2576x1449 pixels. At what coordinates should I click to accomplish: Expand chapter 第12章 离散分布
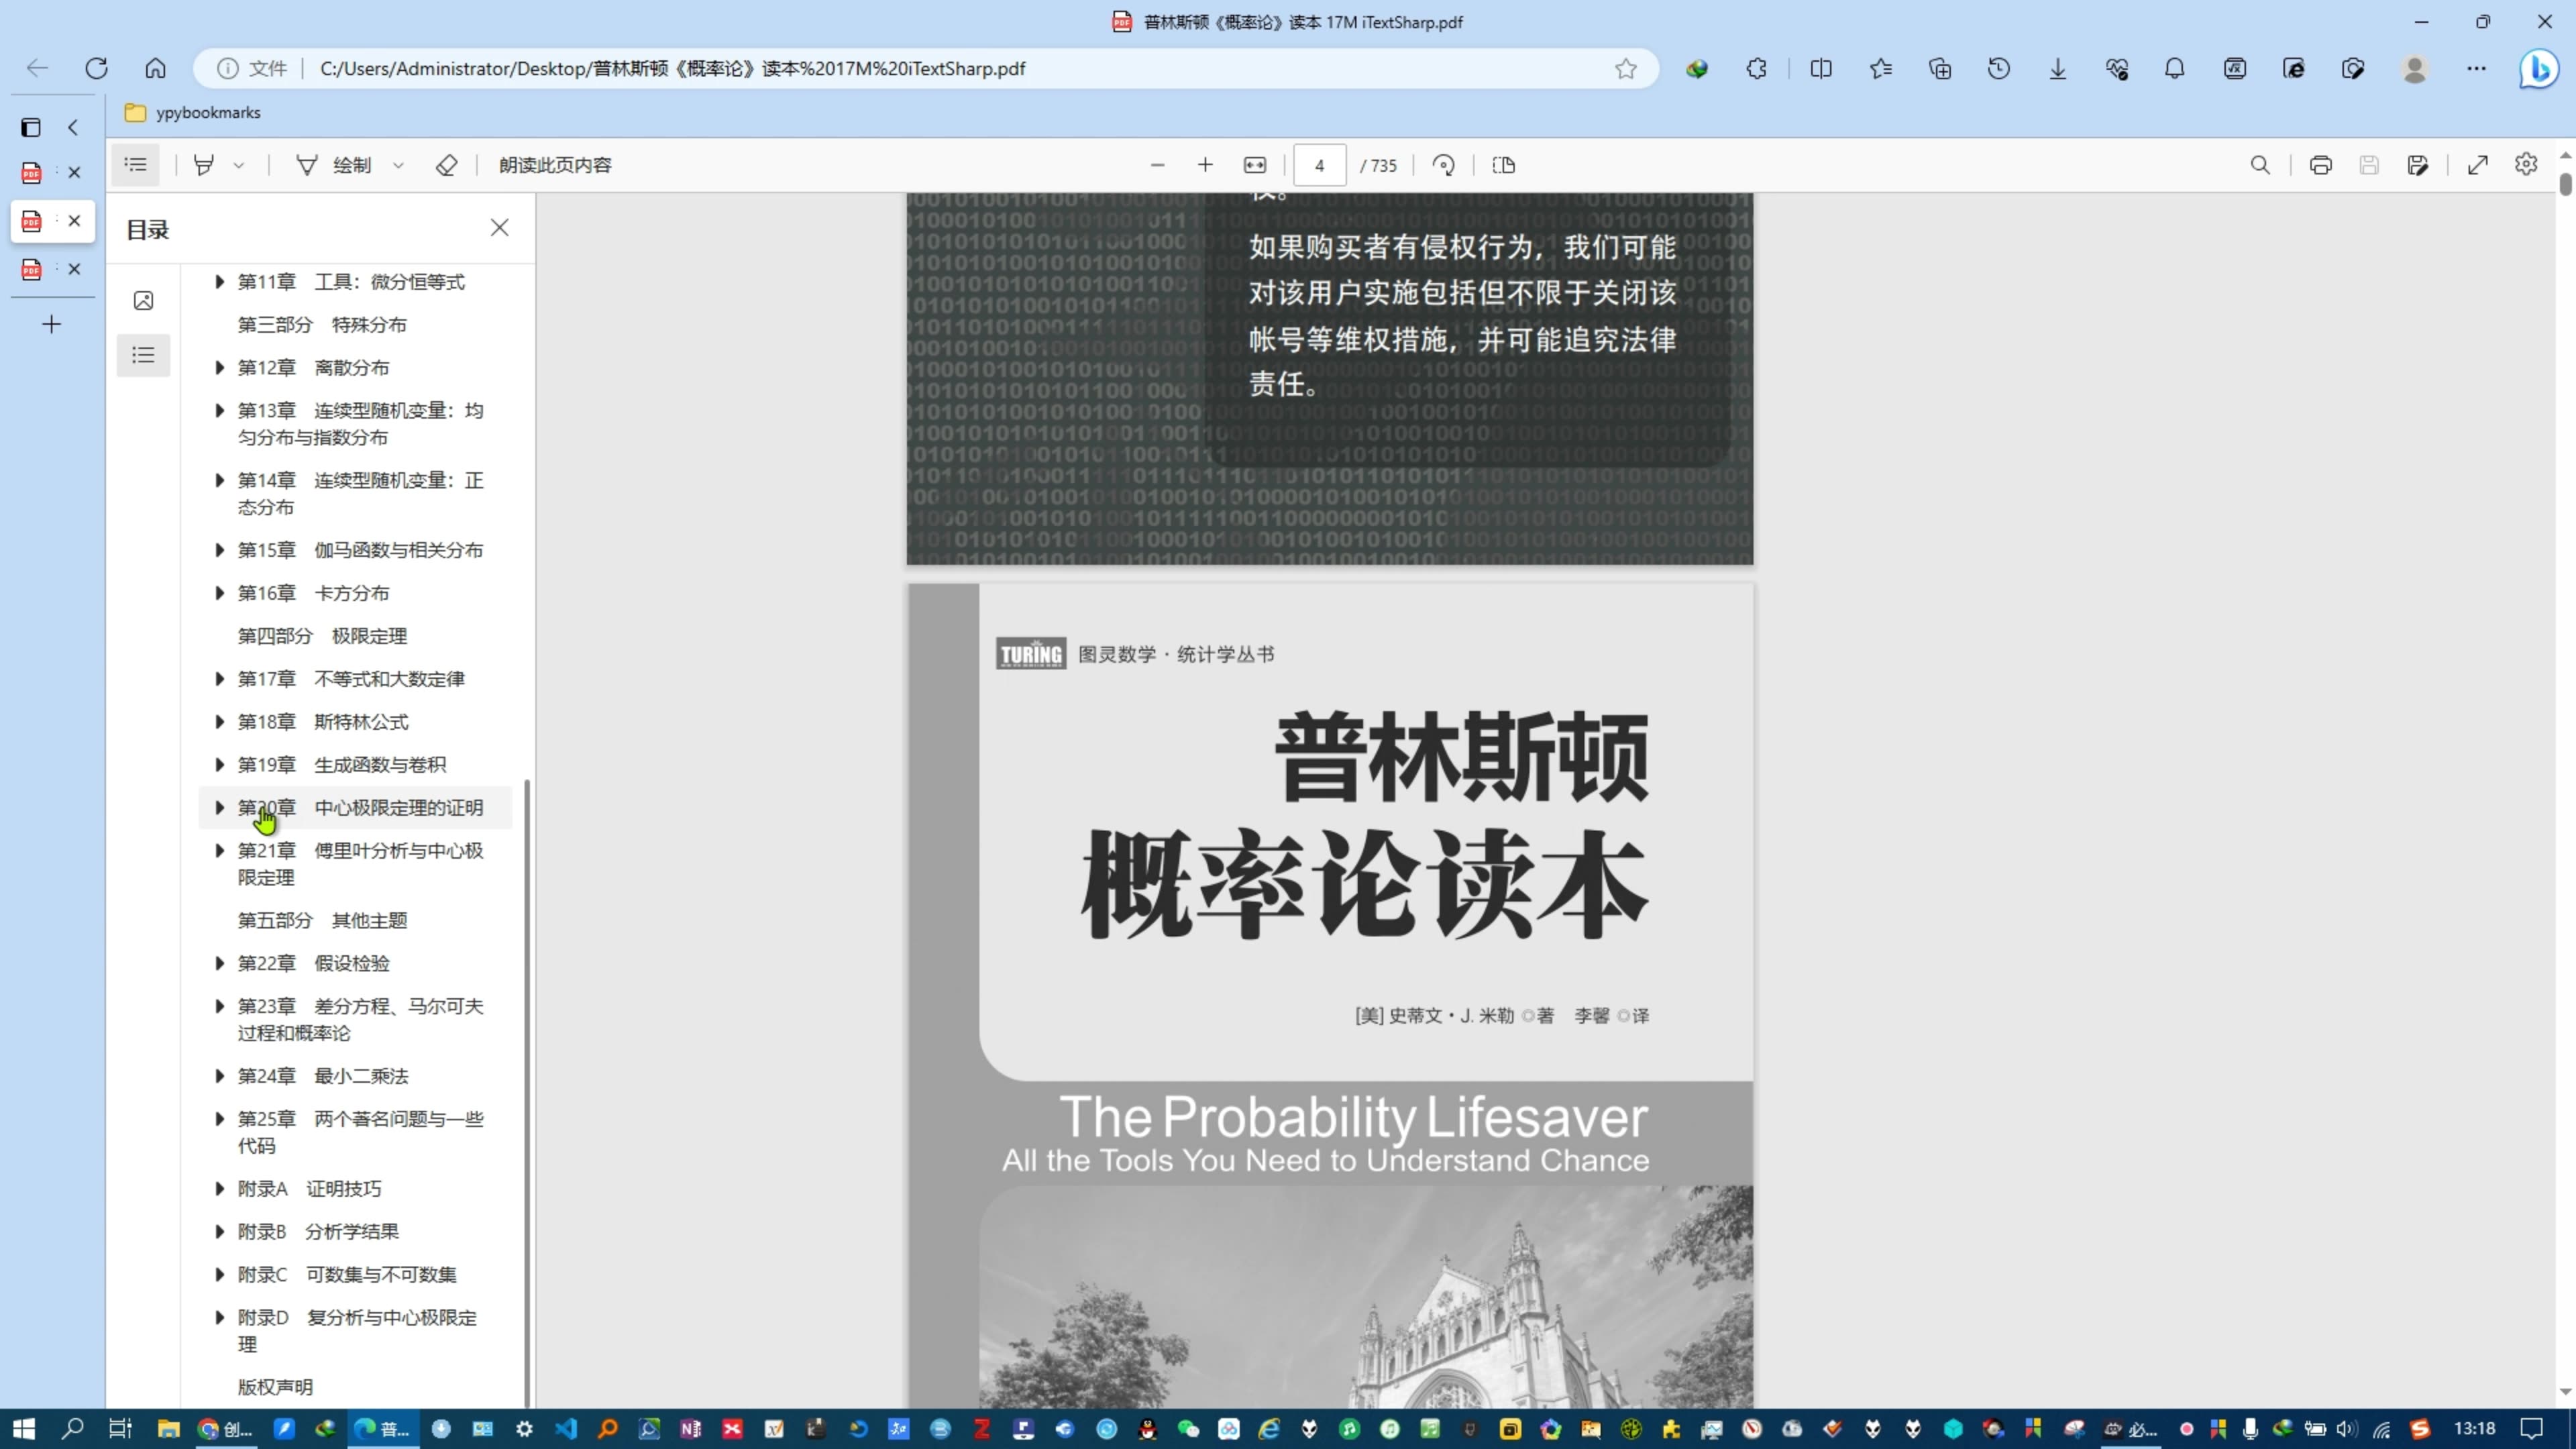tap(219, 368)
